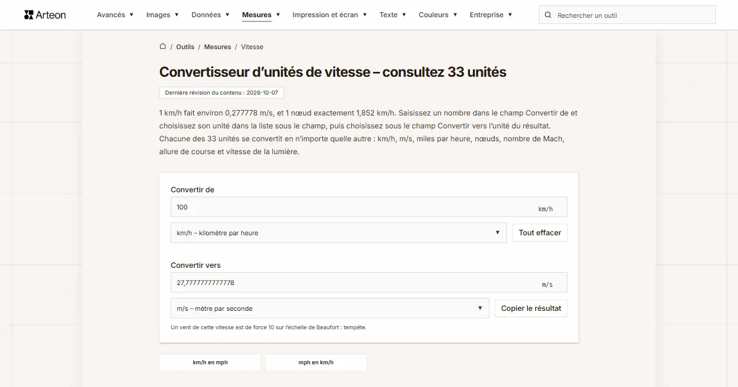Expand the Entreprise menu
Screen dimensions: 738x387
pos(491,15)
